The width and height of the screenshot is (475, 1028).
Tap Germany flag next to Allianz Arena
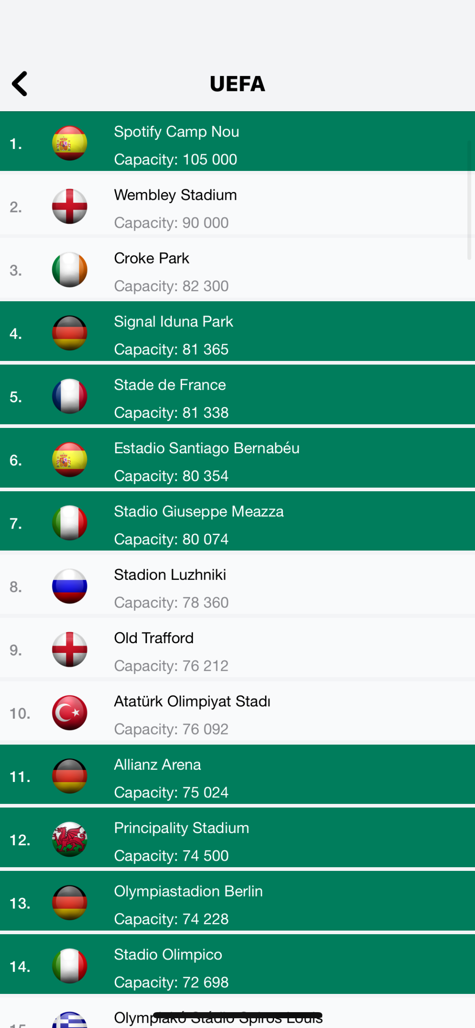[x=69, y=776]
